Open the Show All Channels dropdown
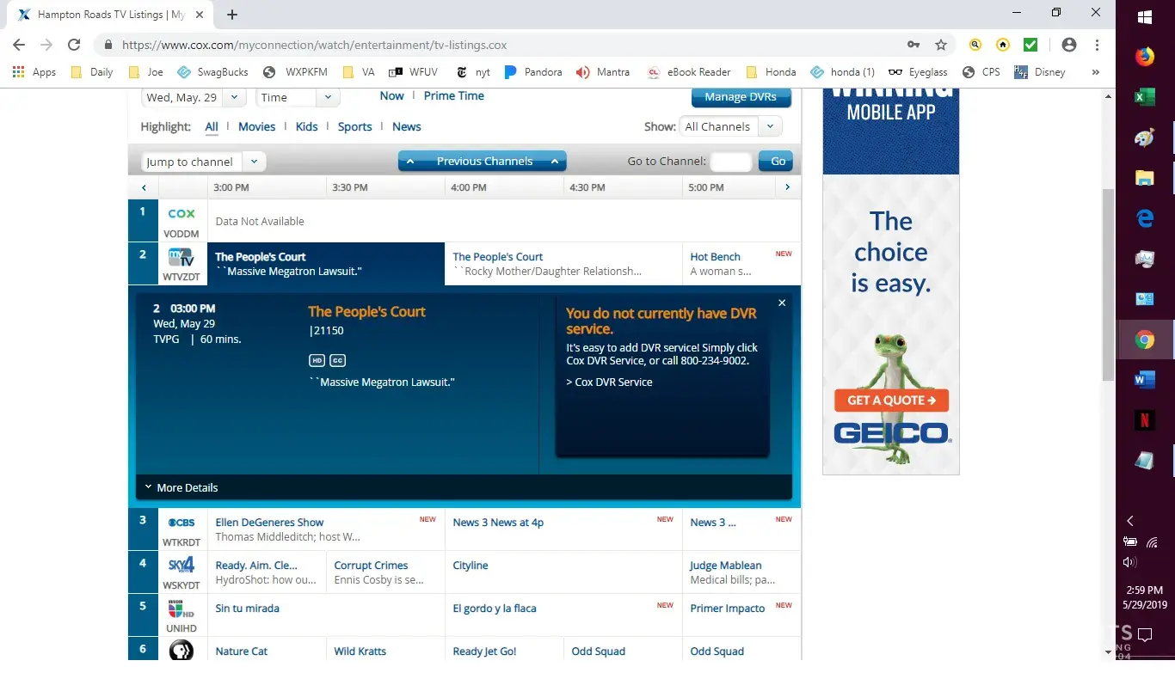Screen dimensions: 1175x679 [729, 126]
